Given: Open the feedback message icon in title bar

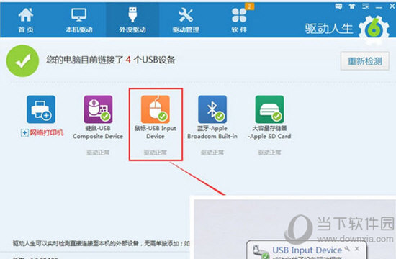Looking at the screenshot, I should tap(338, 6).
